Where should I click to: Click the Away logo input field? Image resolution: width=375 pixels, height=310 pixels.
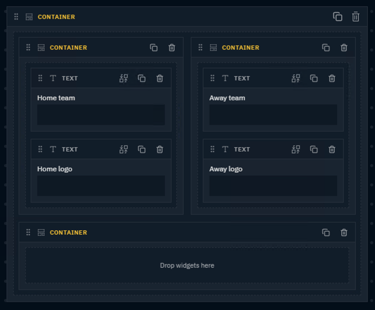click(x=273, y=186)
